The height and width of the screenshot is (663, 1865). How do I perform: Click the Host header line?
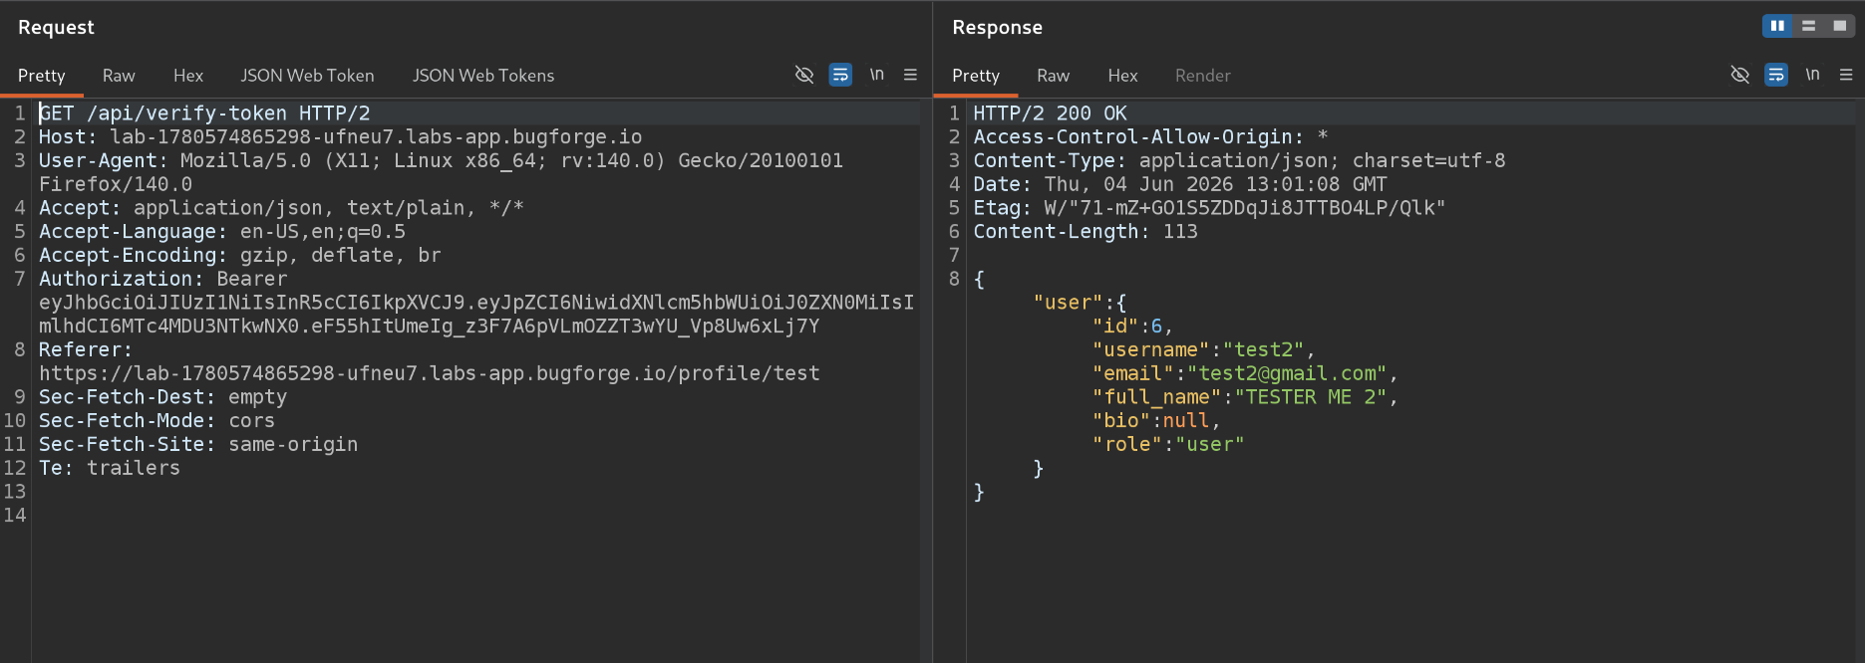[340, 137]
